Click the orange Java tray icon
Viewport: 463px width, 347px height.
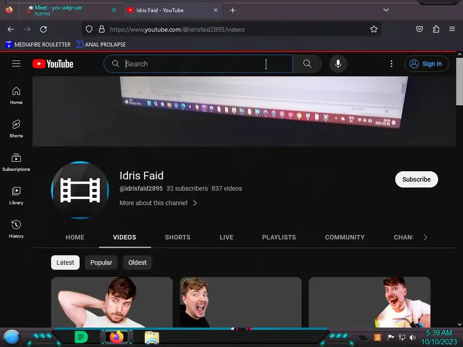click(x=378, y=337)
